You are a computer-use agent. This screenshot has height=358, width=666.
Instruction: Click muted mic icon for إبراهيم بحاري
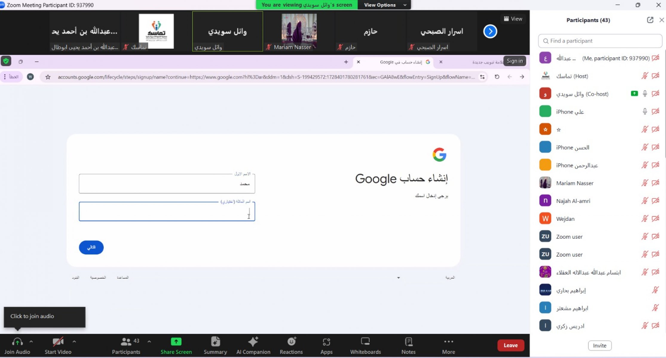pos(655,290)
